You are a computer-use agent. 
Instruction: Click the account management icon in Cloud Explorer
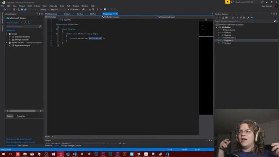click(25, 23)
